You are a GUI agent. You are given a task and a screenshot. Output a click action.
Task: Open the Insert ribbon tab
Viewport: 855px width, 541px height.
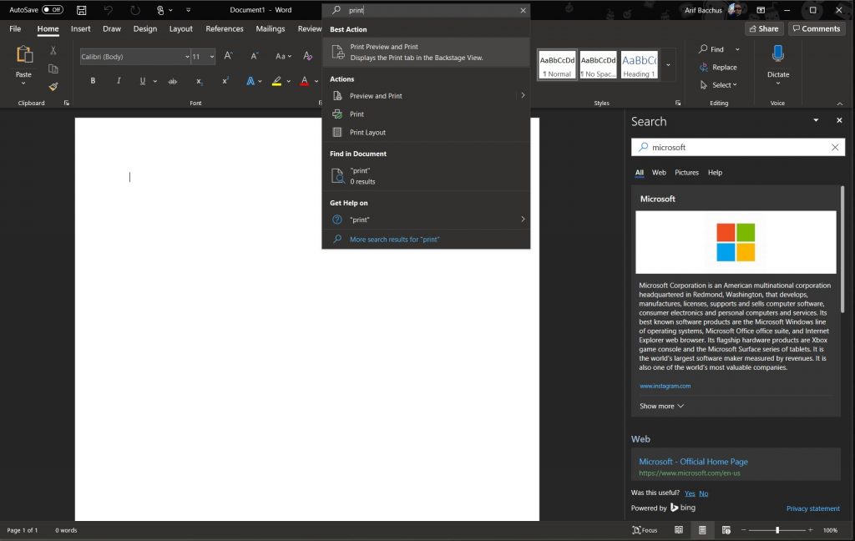[x=81, y=28]
